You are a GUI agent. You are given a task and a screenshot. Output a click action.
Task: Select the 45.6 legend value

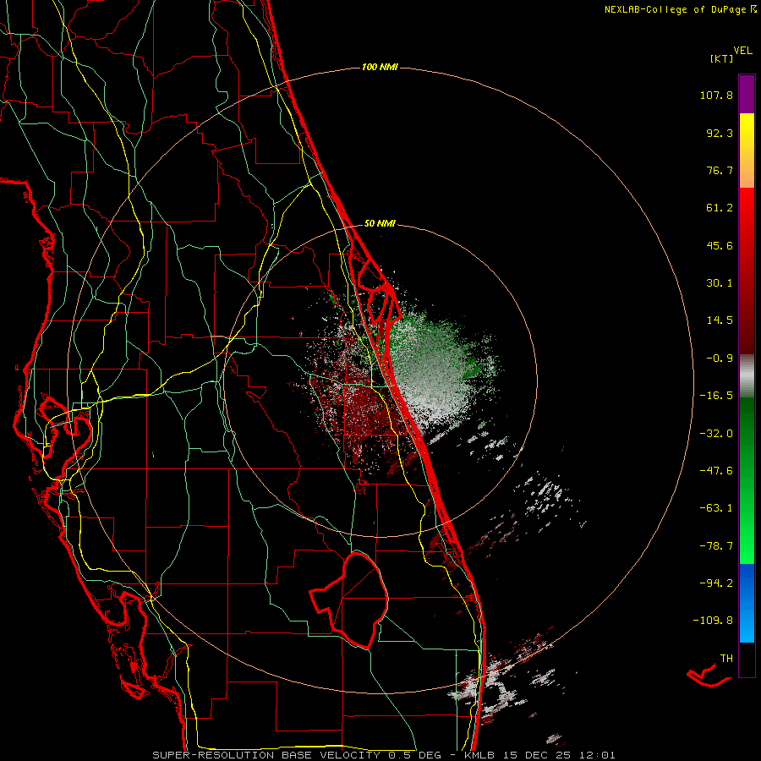click(720, 245)
